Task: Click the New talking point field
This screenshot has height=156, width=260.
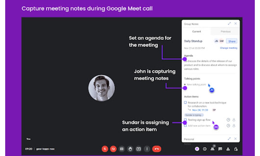Action: click(x=196, y=84)
